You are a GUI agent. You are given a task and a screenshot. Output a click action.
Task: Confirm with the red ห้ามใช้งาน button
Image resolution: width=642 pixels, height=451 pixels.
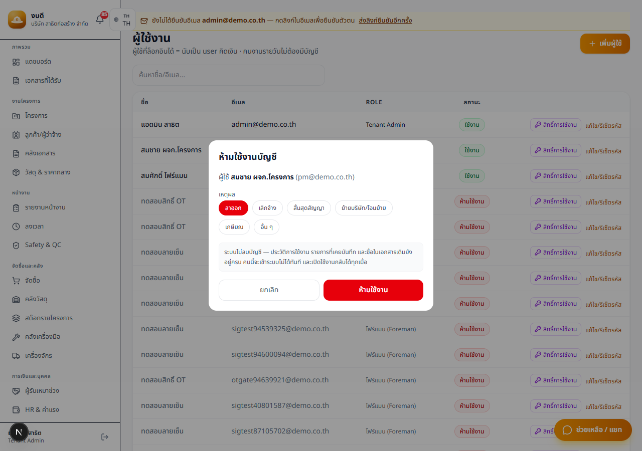point(373,290)
